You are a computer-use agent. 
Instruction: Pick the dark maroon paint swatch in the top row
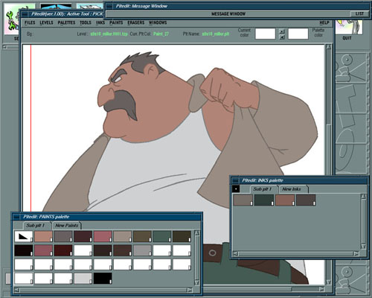(83, 236)
